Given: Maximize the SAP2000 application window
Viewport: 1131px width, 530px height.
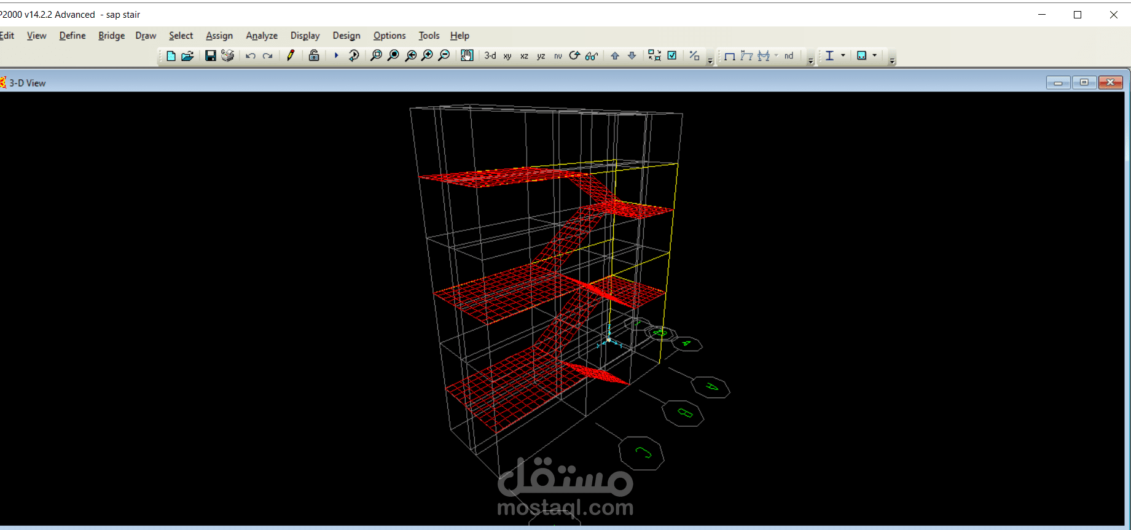Looking at the screenshot, I should click(x=1078, y=15).
